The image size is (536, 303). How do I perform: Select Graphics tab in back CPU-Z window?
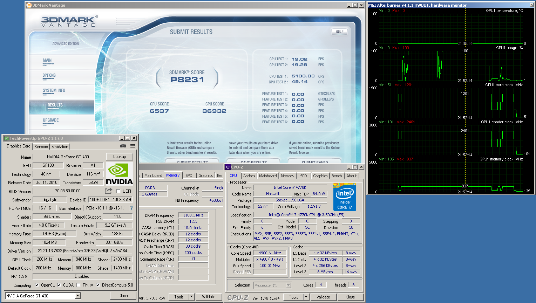tap(206, 175)
